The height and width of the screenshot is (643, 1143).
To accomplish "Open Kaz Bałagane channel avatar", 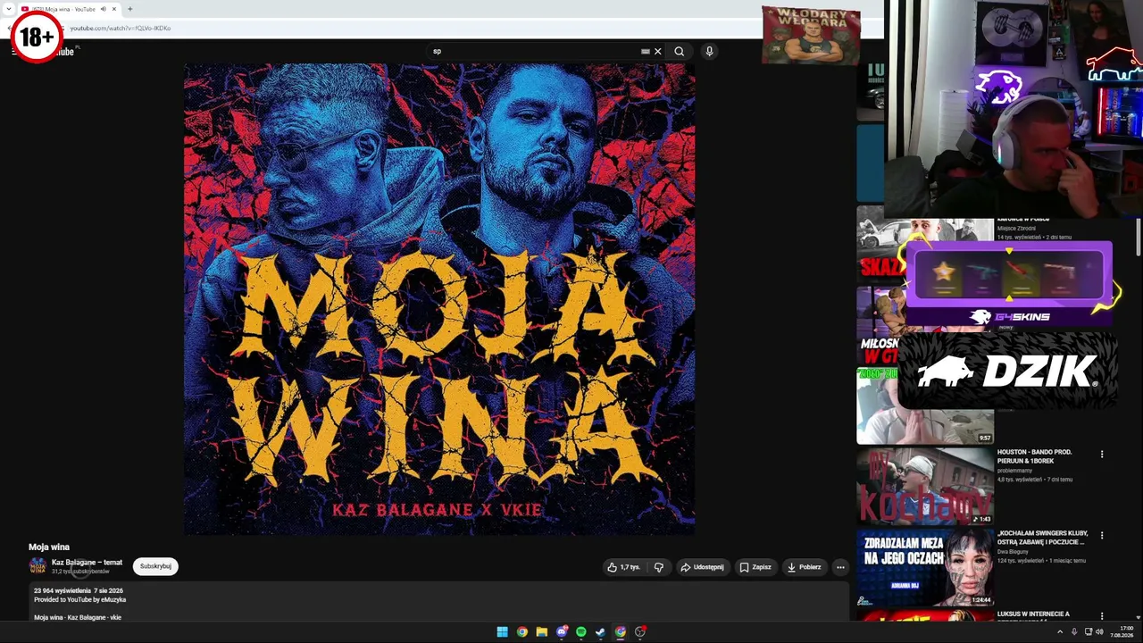I will (38, 566).
